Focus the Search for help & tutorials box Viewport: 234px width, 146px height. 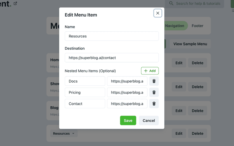pos(198,4)
